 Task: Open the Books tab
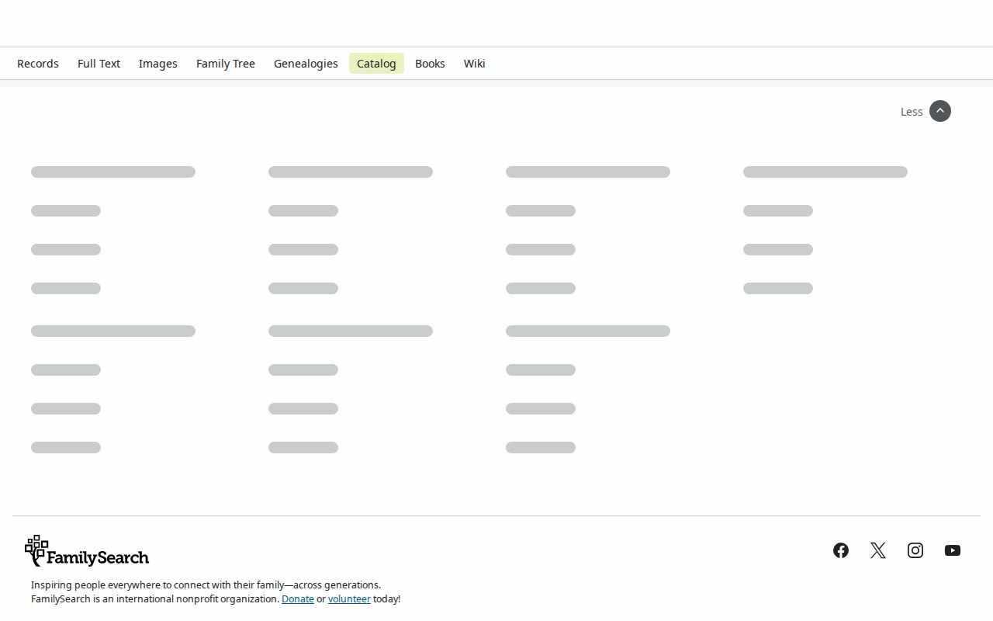(x=430, y=64)
